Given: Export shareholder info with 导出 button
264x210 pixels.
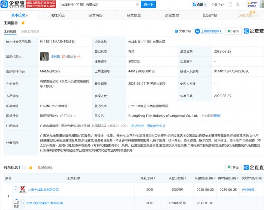Looking at the screenshot, I should [233, 167].
